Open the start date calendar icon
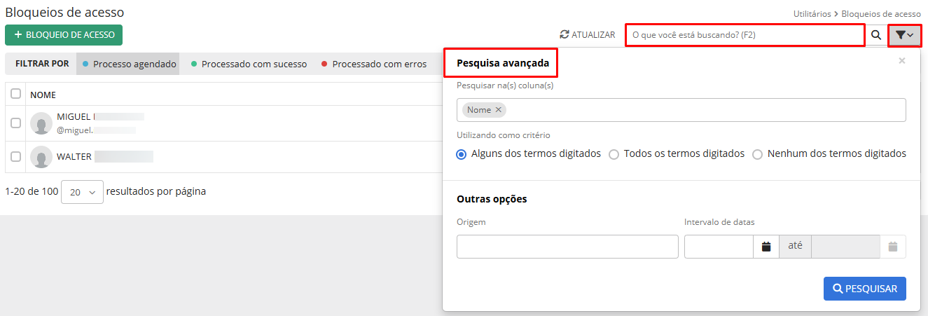The height and width of the screenshot is (316, 928). [x=766, y=247]
